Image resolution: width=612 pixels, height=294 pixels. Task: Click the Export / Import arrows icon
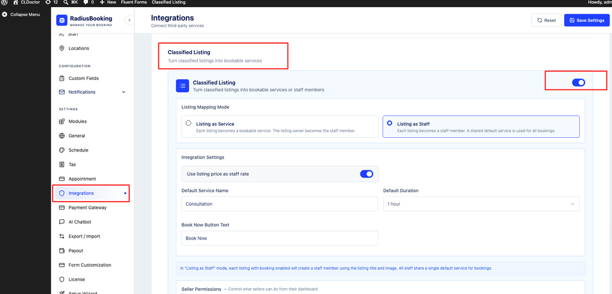click(62, 236)
